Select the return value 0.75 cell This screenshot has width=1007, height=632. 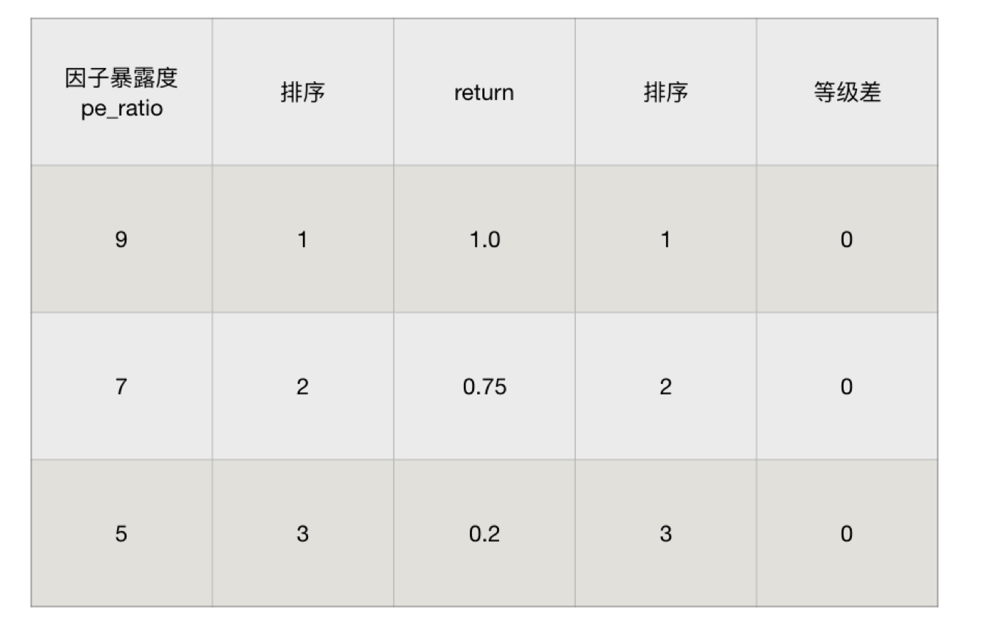point(484,386)
